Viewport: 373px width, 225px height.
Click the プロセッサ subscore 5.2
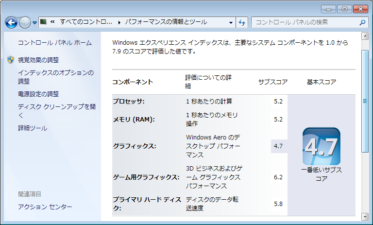(278, 102)
